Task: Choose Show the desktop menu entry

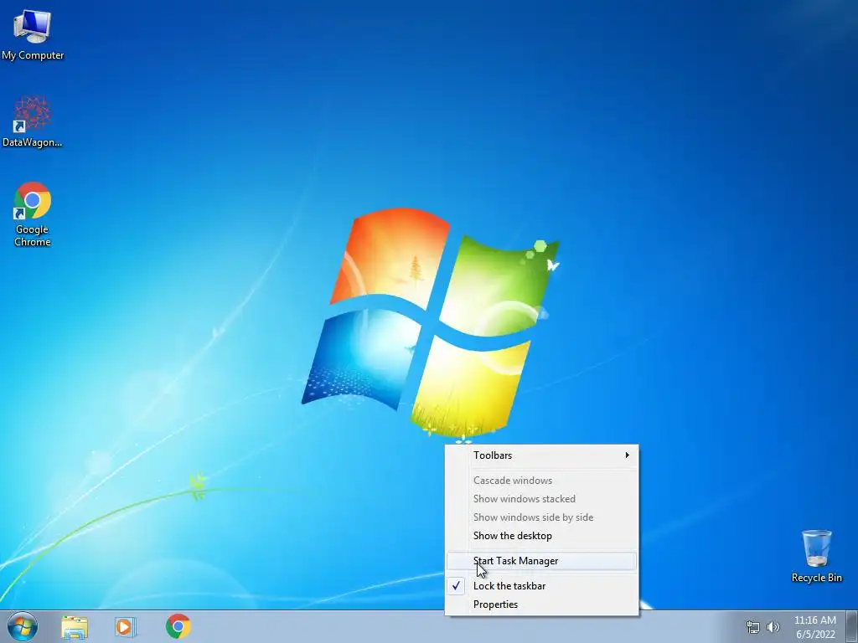Action: coord(542,536)
